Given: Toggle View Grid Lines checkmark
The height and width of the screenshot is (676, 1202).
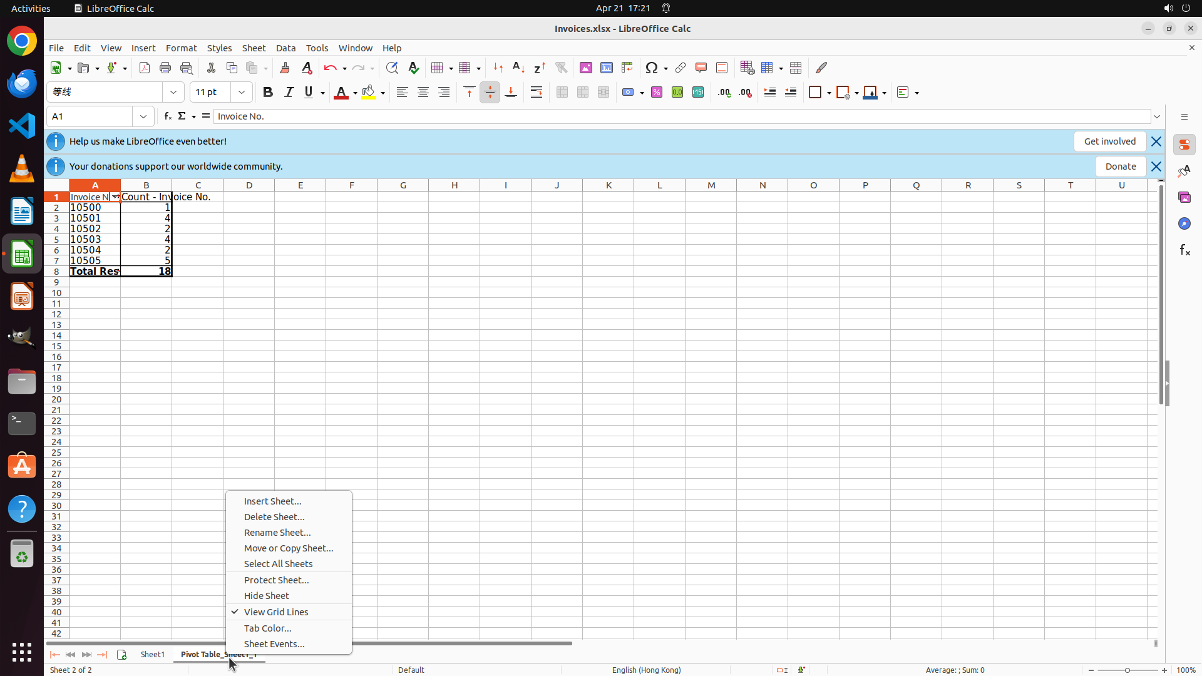Looking at the screenshot, I should [x=276, y=612].
